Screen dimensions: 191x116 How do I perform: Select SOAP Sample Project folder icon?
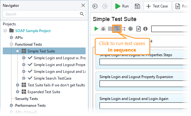coord(11,31)
